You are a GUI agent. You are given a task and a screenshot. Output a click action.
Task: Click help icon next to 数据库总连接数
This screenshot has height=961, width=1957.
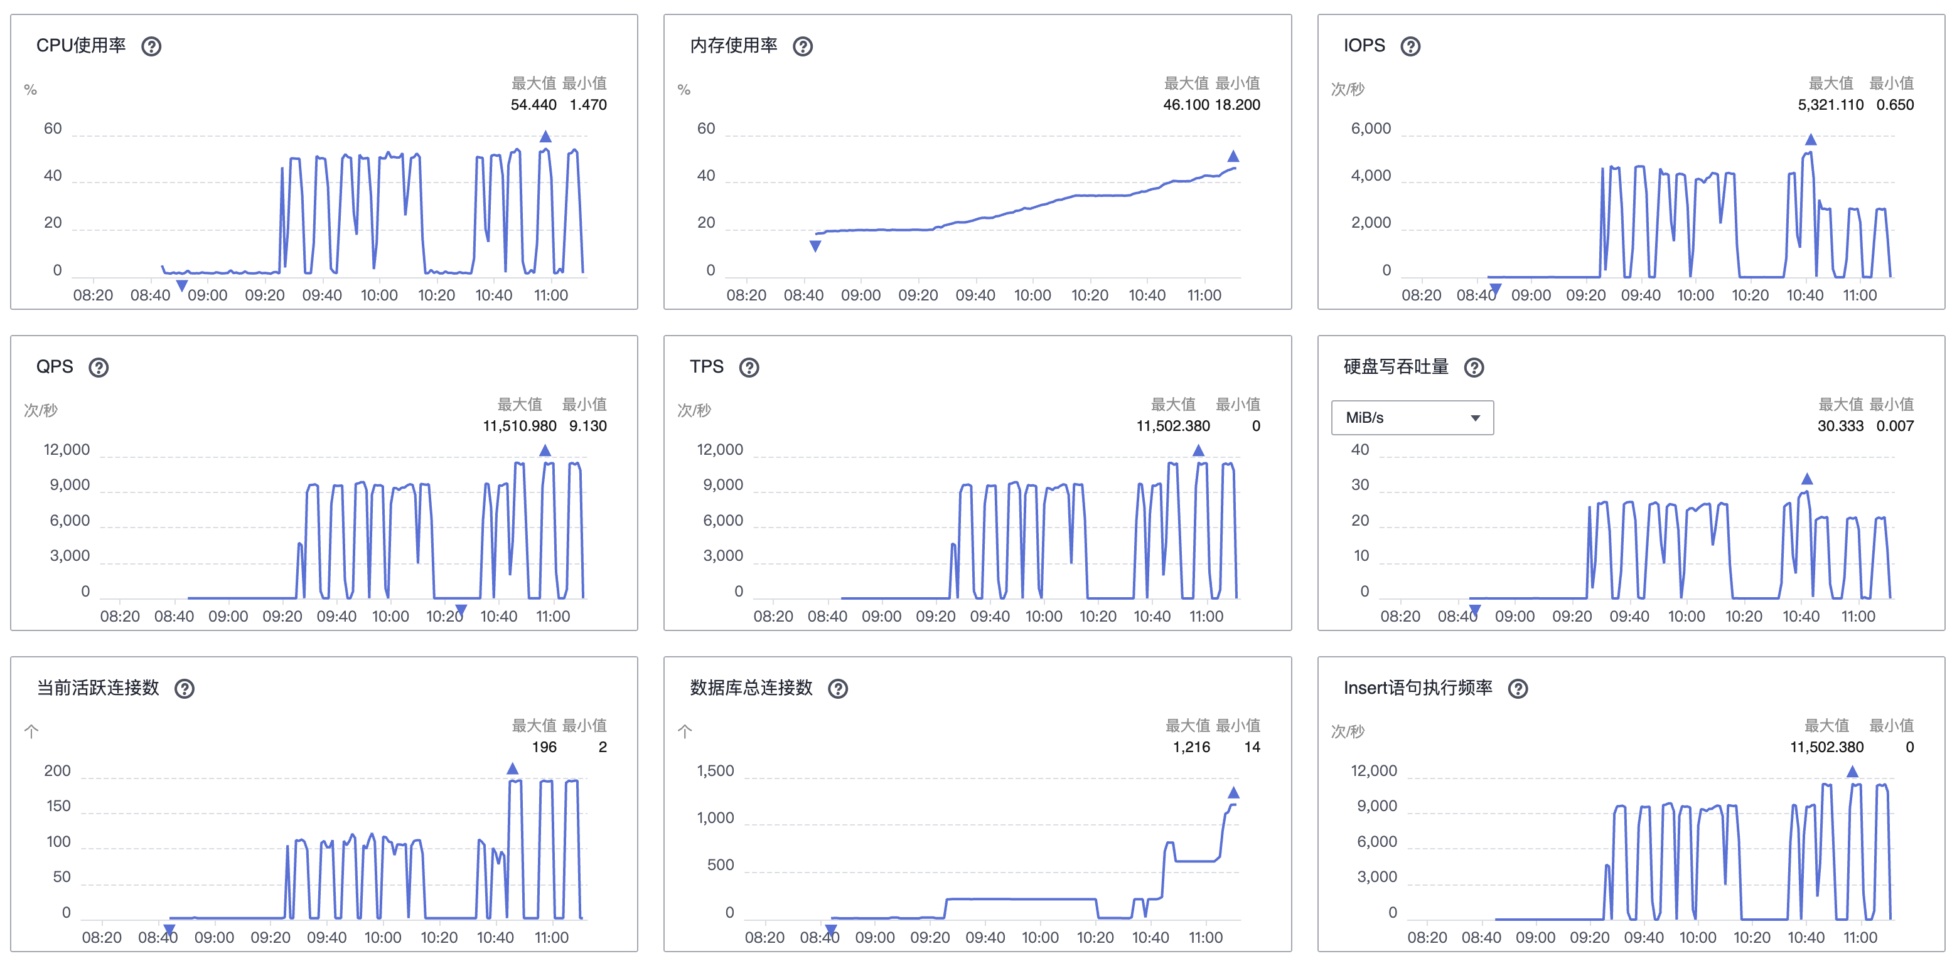click(x=837, y=689)
